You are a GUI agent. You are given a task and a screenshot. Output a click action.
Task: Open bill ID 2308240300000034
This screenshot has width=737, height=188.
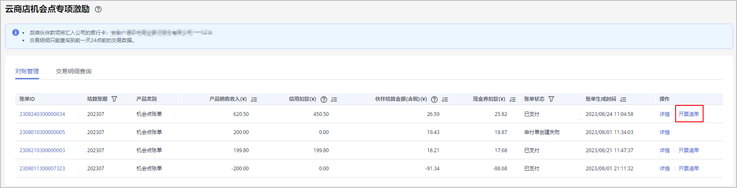pyautogui.click(x=42, y=114)
